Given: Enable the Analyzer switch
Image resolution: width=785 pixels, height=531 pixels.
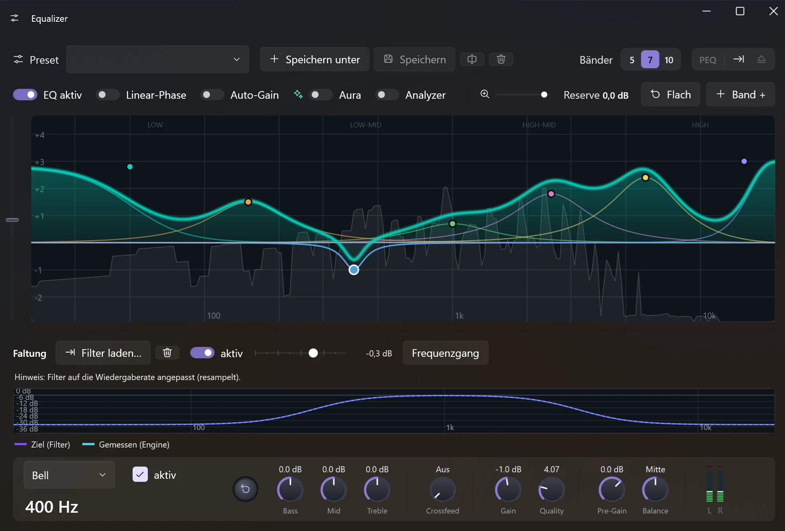Looking at the screenshot, I should [387, 95].
